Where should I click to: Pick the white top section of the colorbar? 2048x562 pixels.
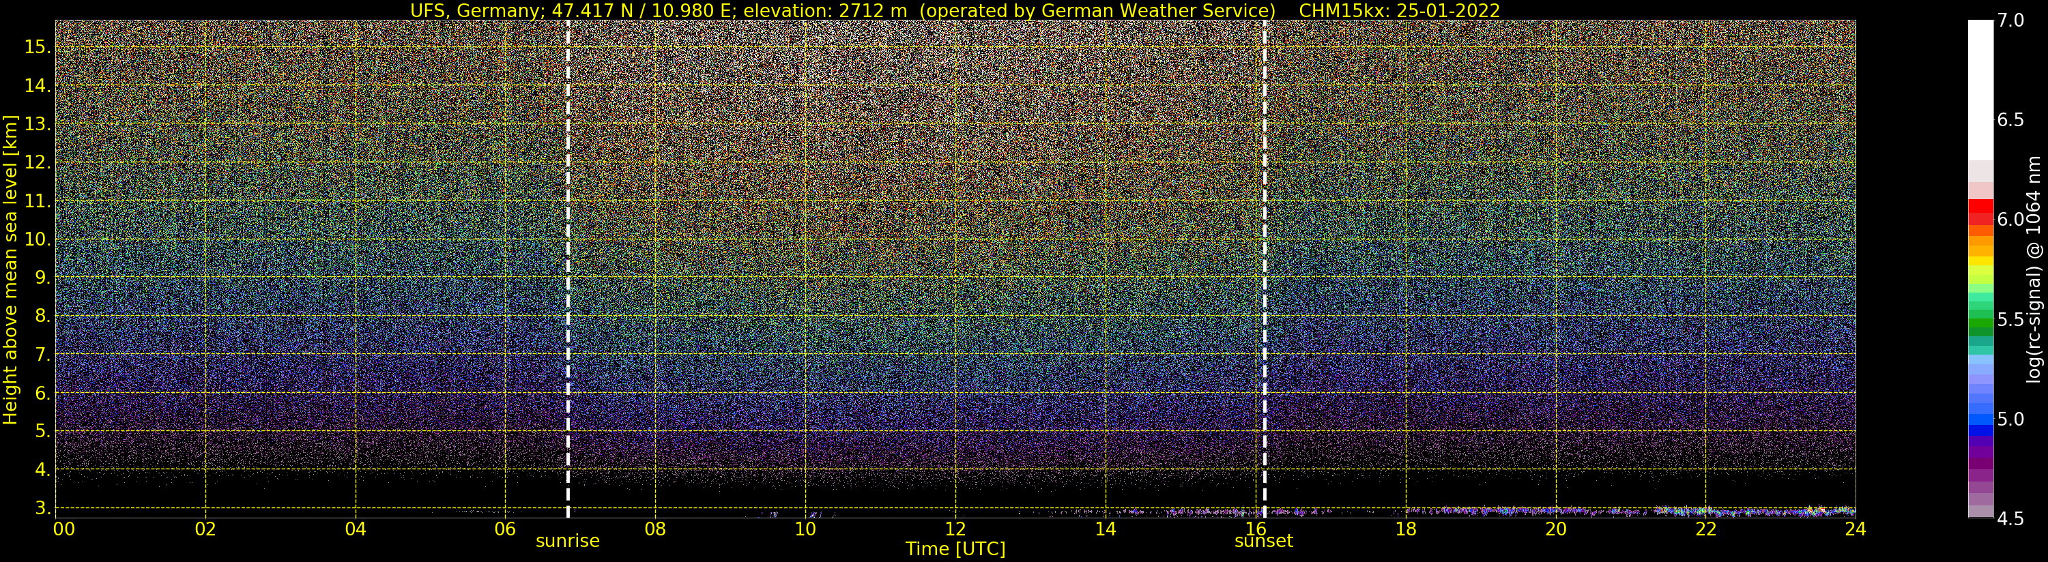click(x=1980, y=90)
